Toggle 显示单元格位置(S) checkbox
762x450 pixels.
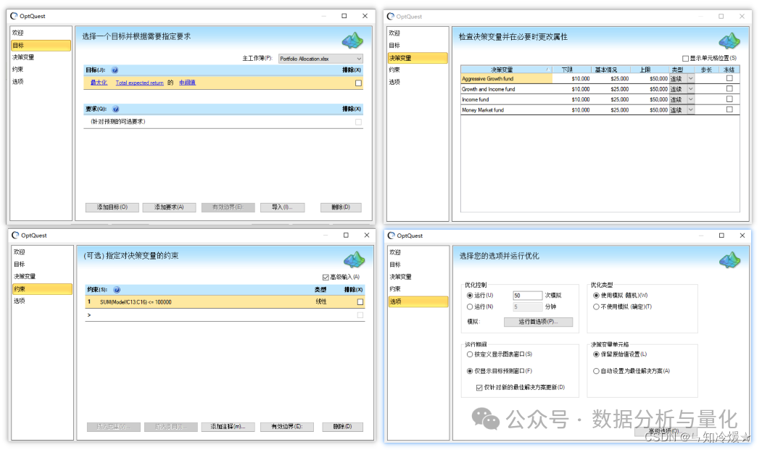[x=685, y=58]
